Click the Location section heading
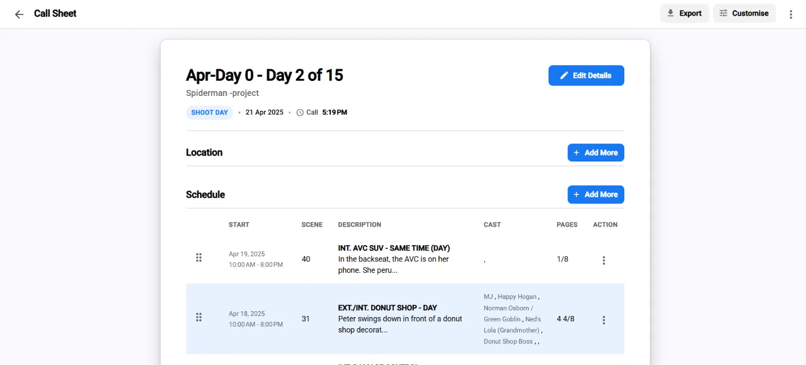This screenshot has width=806, height=365. pyautogui.click(x=204, y=152)
